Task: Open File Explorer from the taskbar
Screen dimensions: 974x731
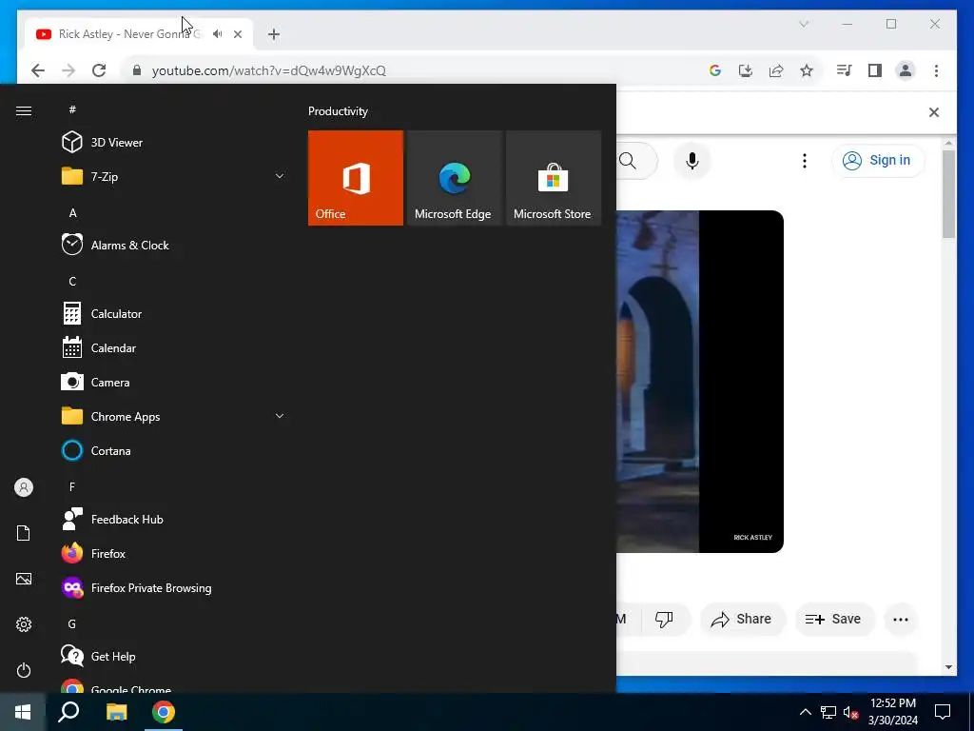Action: point(116,712)
